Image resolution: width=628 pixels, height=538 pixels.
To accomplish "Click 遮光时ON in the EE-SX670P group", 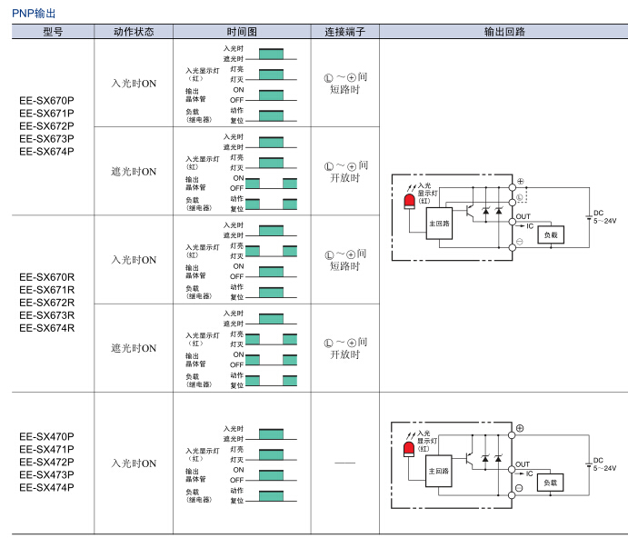I will 134,172.
